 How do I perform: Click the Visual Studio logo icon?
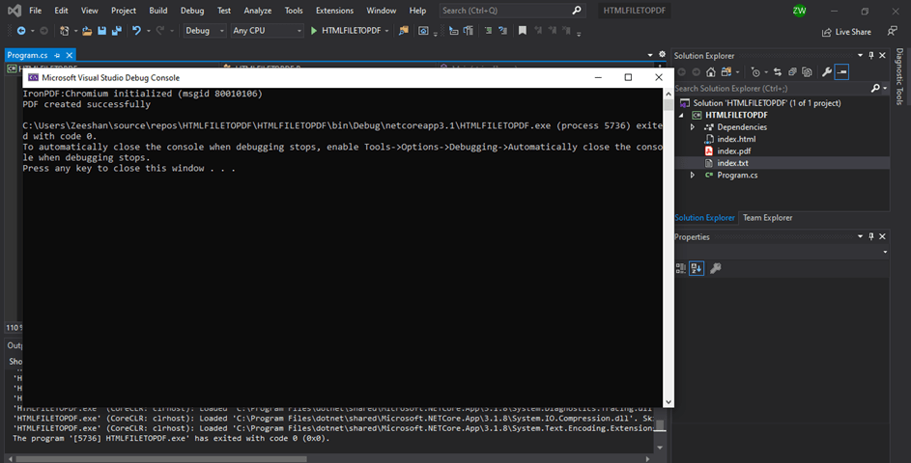click(14, 11)
